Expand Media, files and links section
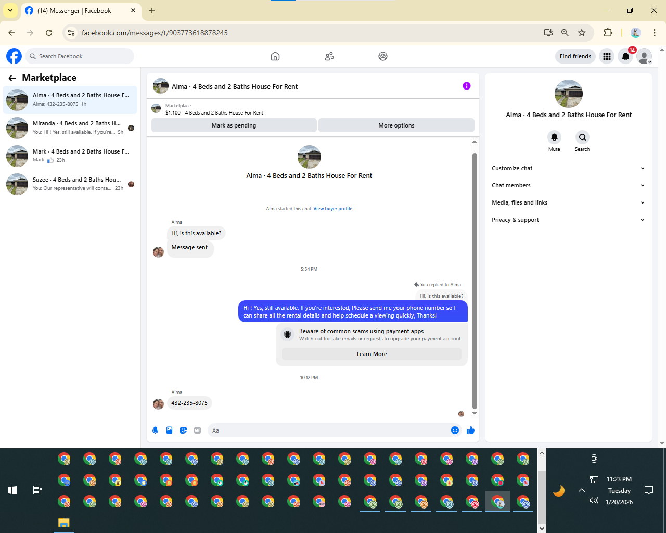Image resolution: width=666 pixels, height=533 pixels. pos(569,202)
